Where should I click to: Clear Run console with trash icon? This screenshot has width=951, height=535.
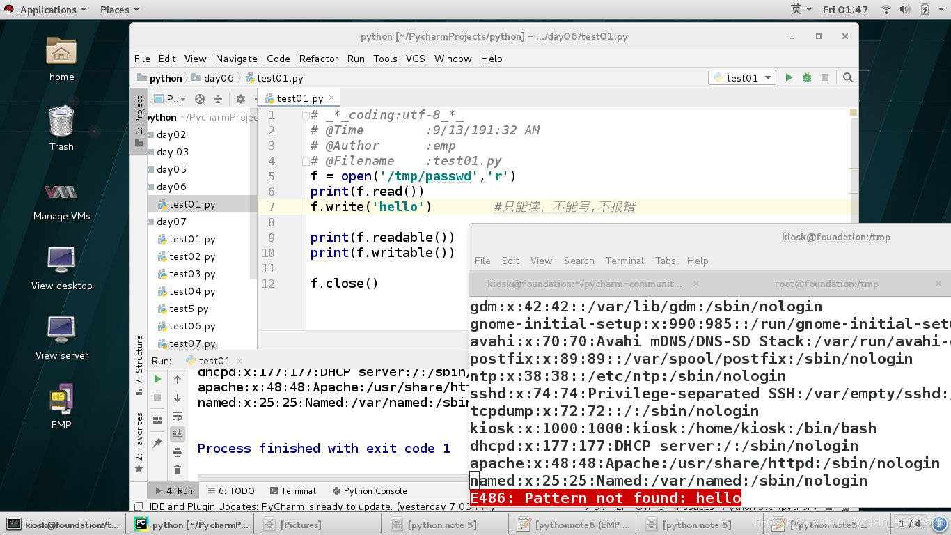[178, 470]
